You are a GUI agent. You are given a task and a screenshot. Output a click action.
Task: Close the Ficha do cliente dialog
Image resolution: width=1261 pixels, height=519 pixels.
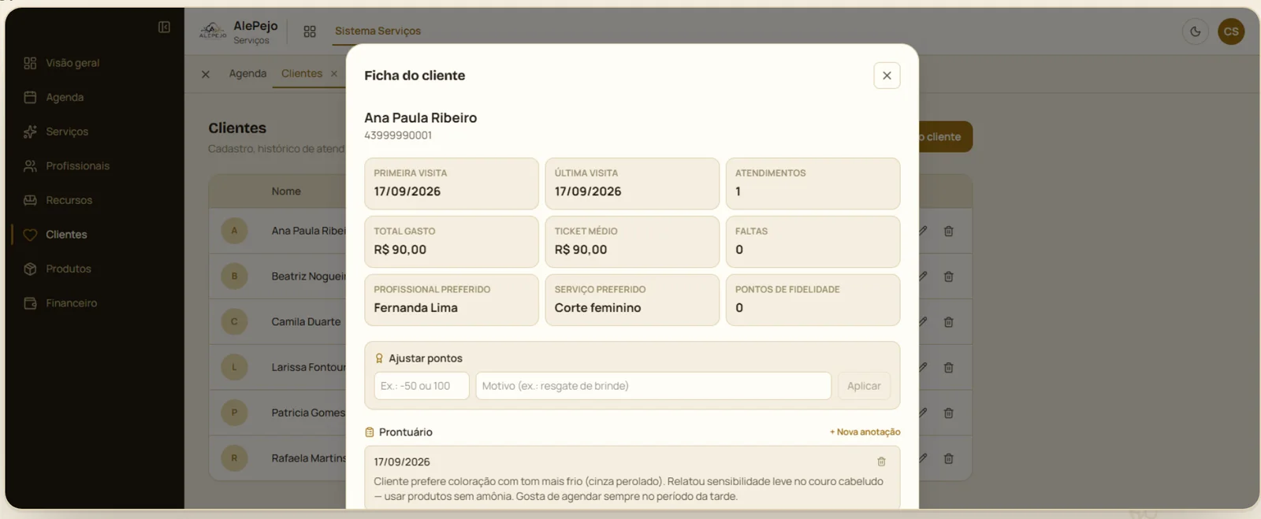coord(887,76)
